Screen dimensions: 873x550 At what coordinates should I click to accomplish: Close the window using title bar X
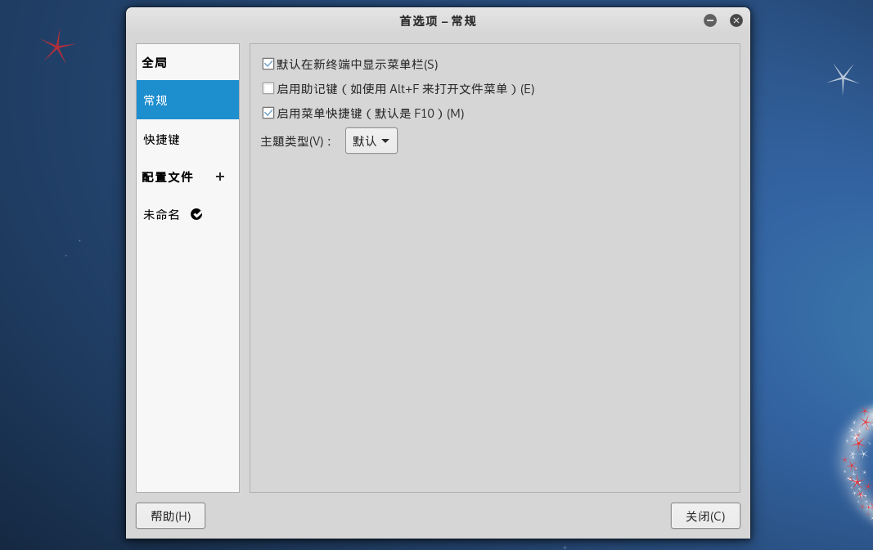(x=736, y=20)
